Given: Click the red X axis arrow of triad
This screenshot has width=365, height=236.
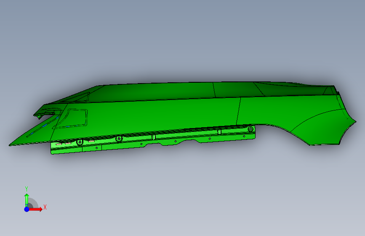Looking at the screenshot, I should click(35, 209).
